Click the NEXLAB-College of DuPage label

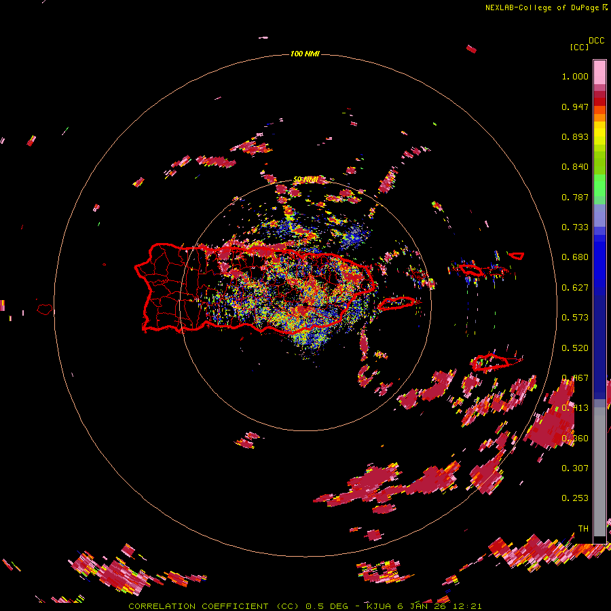pos(542,7)
